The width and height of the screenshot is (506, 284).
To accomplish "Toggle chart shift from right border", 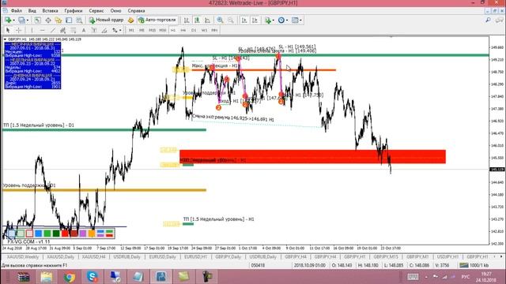I will pyautogui.click(x=255, y=21).
